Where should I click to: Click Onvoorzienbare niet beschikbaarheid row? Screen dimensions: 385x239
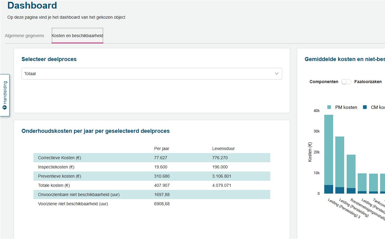pyautogui.click(x=79, y=195)
